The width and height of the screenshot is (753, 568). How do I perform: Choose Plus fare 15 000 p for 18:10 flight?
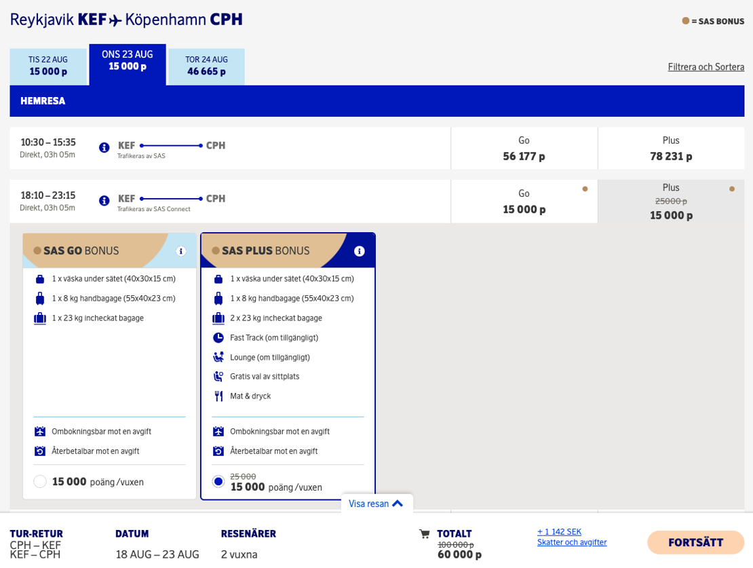pos(672,202)
